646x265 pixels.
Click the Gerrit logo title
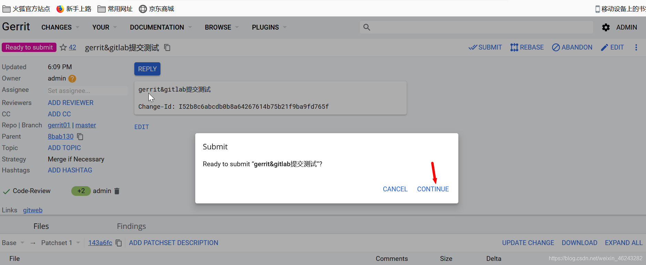pos(16,26)
